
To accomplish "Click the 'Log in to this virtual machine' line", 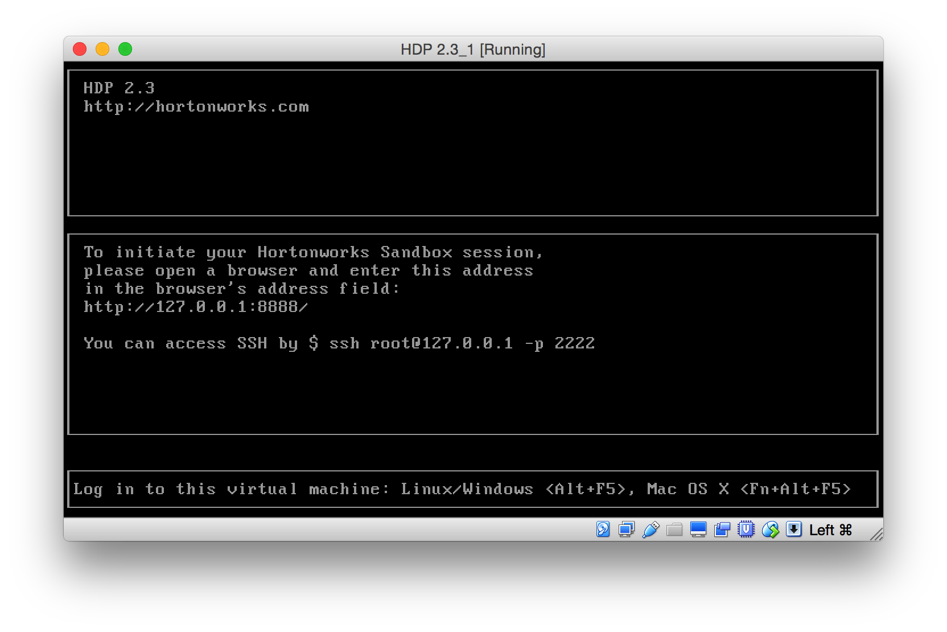I will coord(462,489).
